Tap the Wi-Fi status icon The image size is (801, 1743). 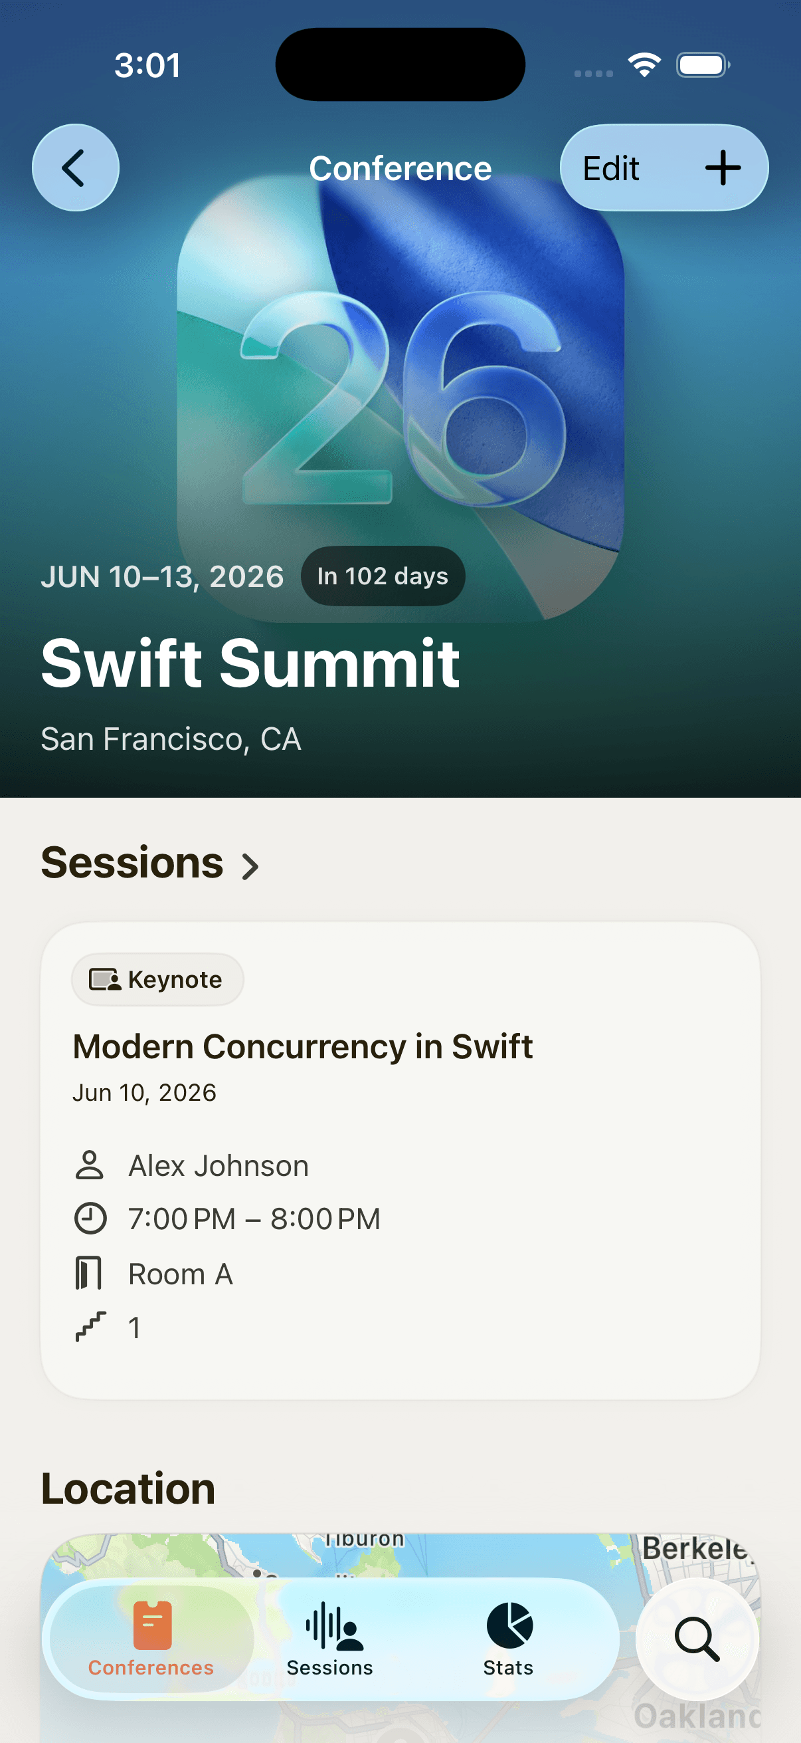click(644, 65)
